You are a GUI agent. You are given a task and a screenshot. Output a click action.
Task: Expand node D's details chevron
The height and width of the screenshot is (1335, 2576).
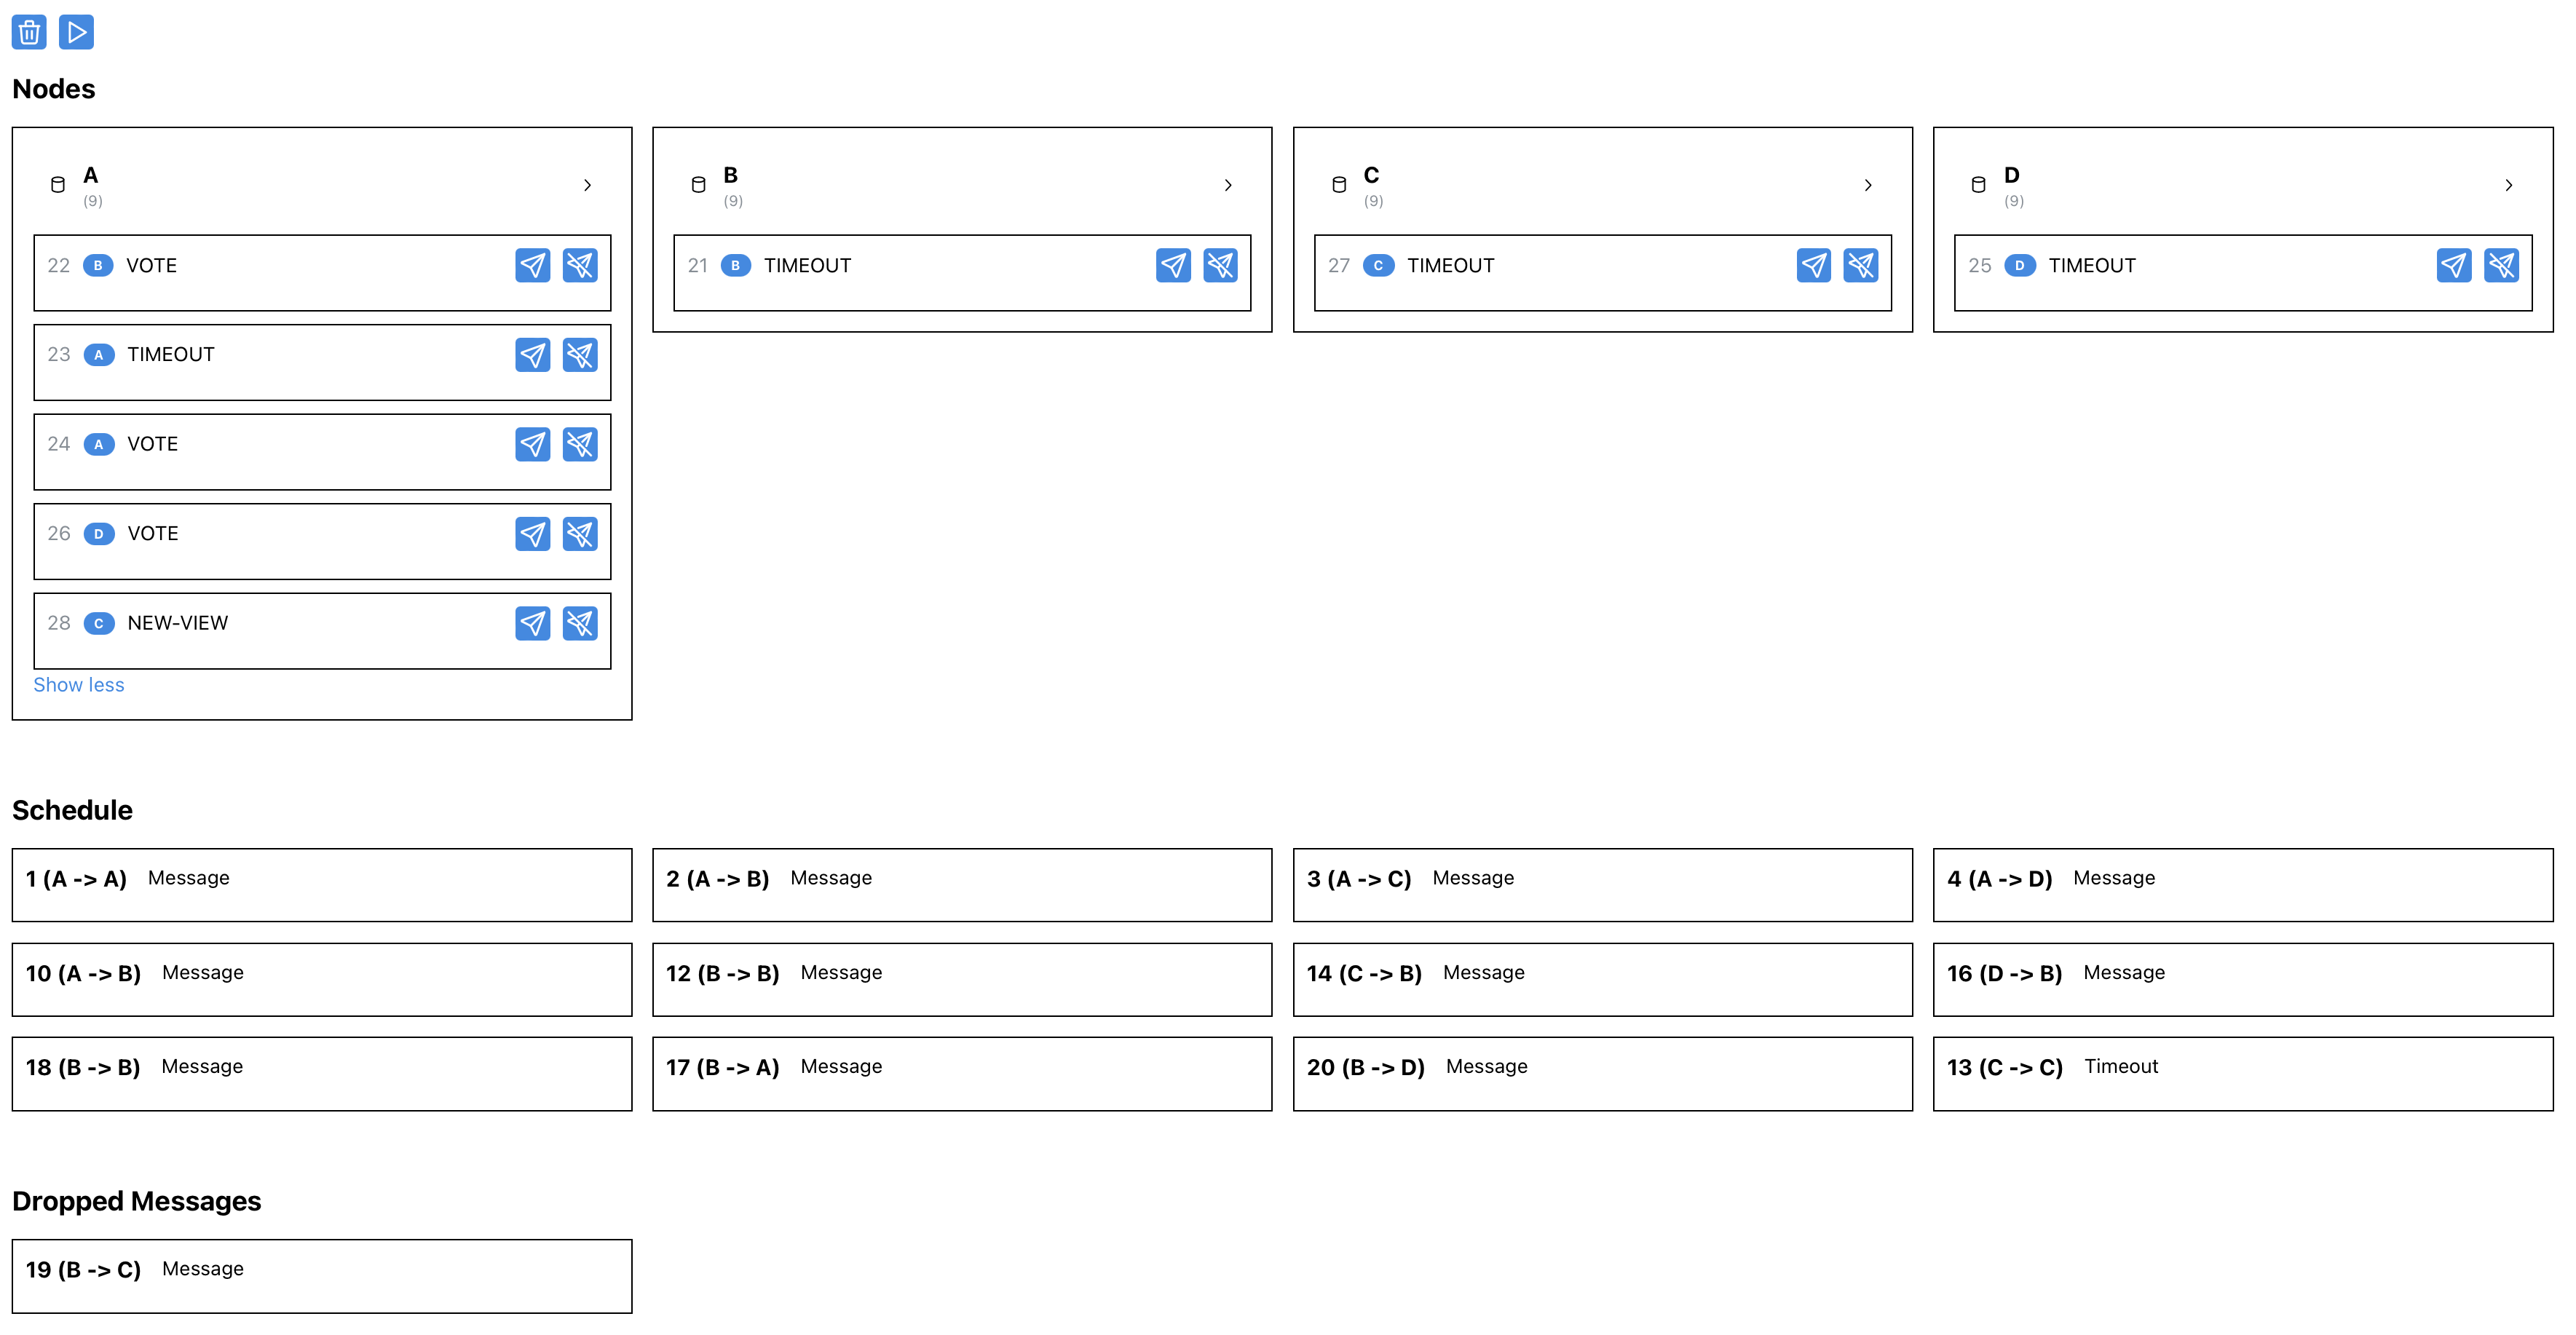point(2509,185)
